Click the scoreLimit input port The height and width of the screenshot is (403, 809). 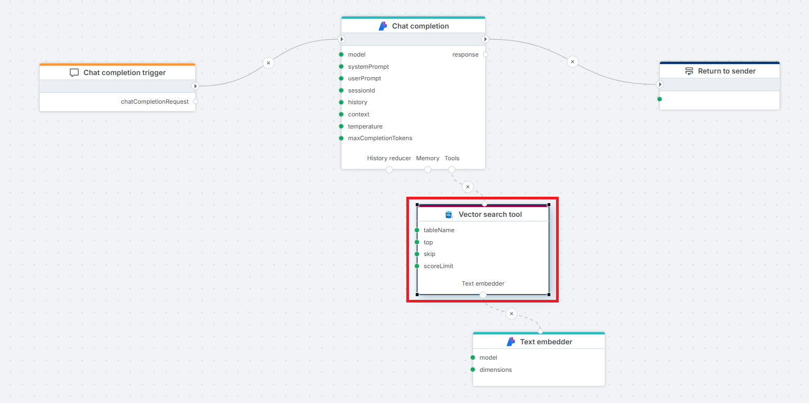coord(417,266)
